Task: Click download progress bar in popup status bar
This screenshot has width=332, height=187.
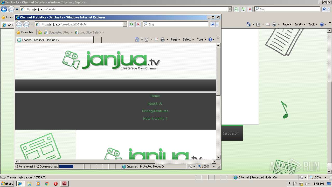Action: click(71, 166)
